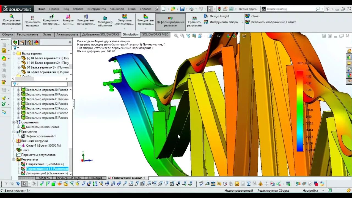Click the Print icon

pos(191,9)
